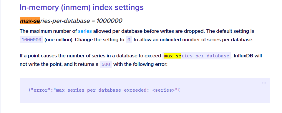Screen dimensions: 282x113
Task: Open the code block ellipsis menu
Action: (x=264, y=83)
